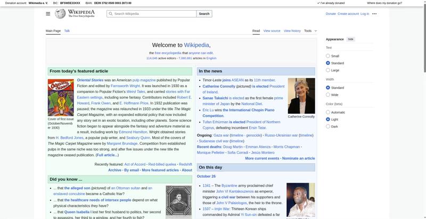Hide the Appearance panel
Image resolution: width=426 pixels, height=219 pixels.
click(x=350, y=39)
